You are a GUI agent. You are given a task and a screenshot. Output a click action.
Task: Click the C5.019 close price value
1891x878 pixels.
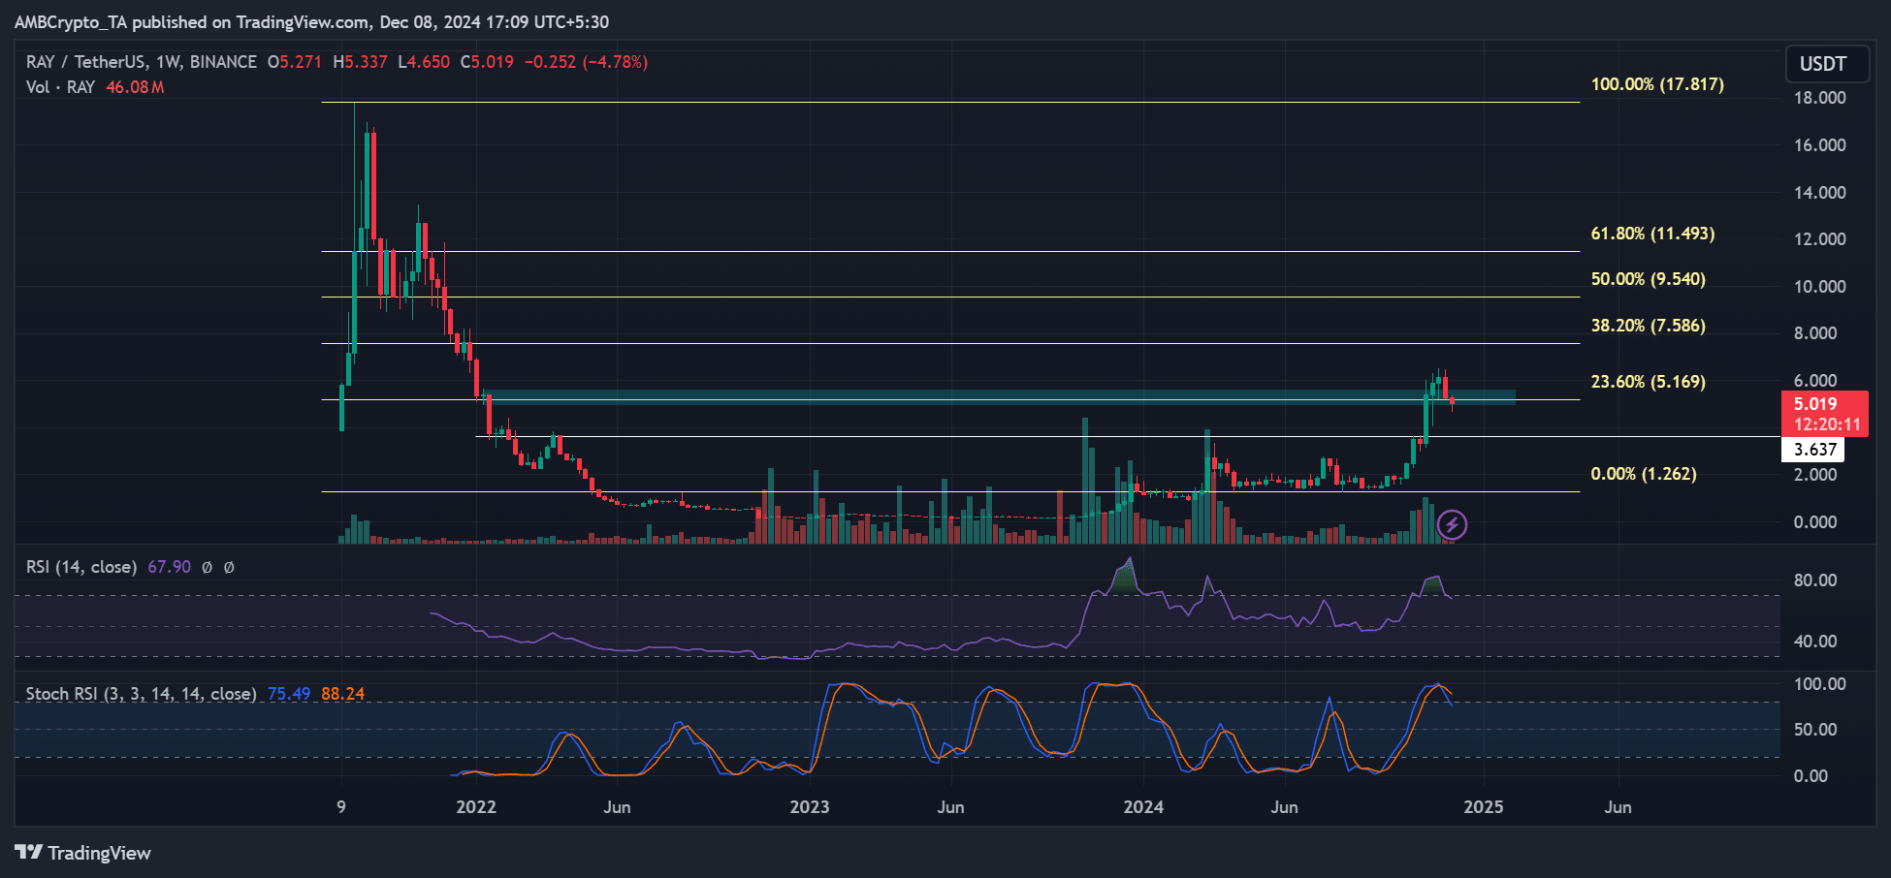tap(487, 62)
